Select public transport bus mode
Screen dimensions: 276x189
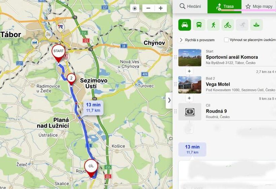(x=199, y=25)
